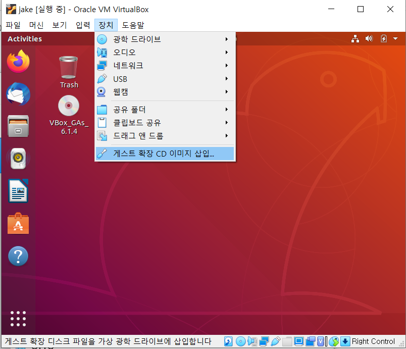Expand the 광학 드라이브 submenu
The height and width of the screenshot is (349, 406).
point(165,39)
